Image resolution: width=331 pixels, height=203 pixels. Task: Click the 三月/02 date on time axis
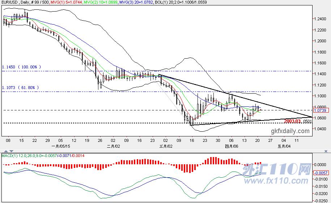166,146
